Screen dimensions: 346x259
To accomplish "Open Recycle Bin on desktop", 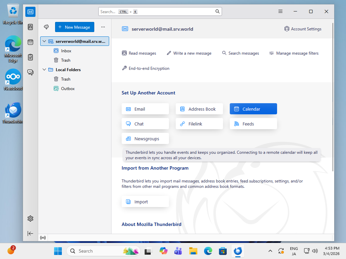I will [x=13, y=14].
